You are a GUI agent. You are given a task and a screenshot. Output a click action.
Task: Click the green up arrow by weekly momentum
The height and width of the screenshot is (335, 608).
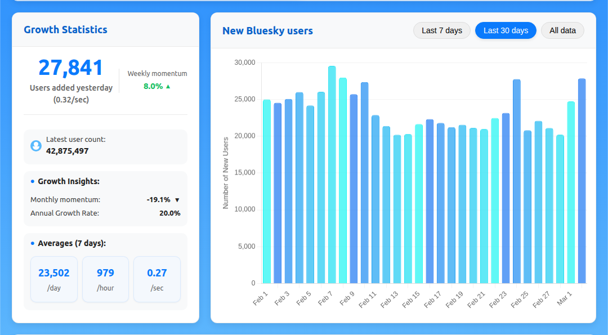point(168,87)
